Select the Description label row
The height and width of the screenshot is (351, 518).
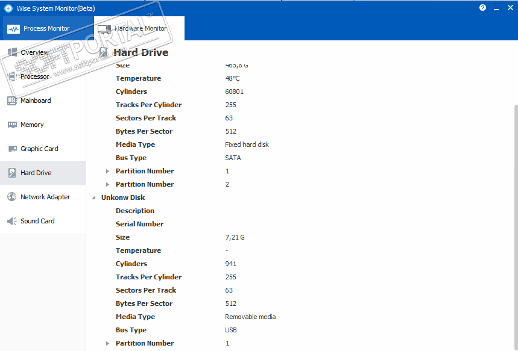click(x=135, y=211)
